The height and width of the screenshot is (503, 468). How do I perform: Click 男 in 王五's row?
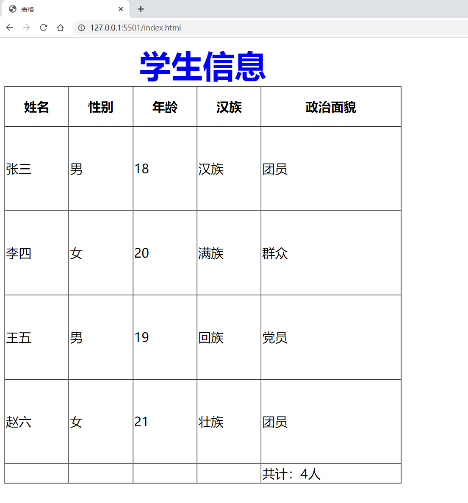coord(101,337)
